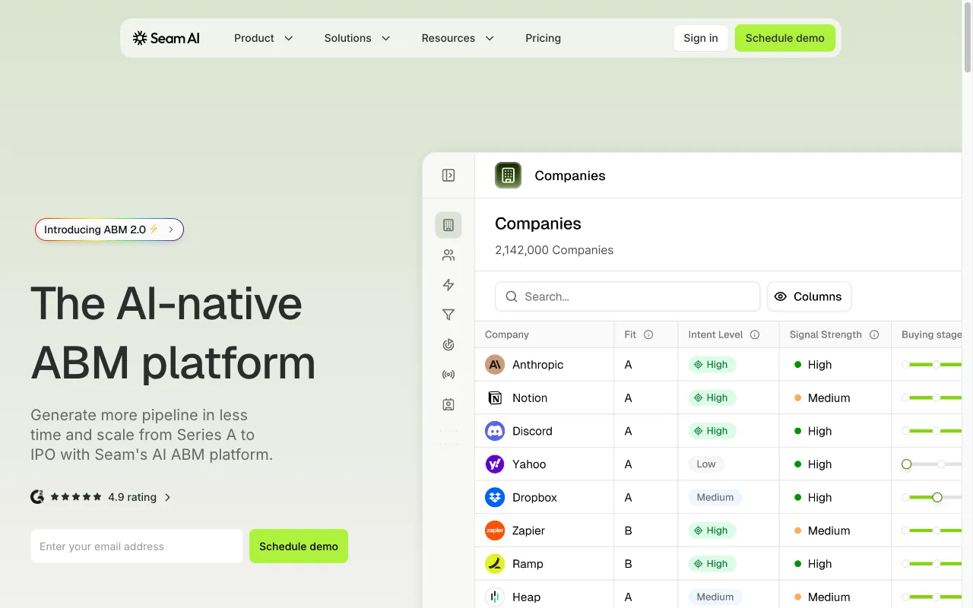Select the lightning bolt sidebar icon
The width and height of the screenshot is (973, 608).
[448, 285]
